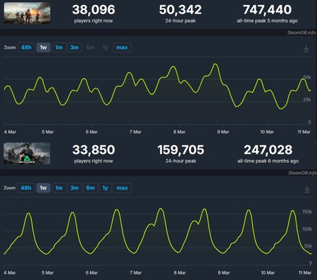Click the 247,028 all-time peak value
This screenshot has height=280, width=317.
coord(268,150)
